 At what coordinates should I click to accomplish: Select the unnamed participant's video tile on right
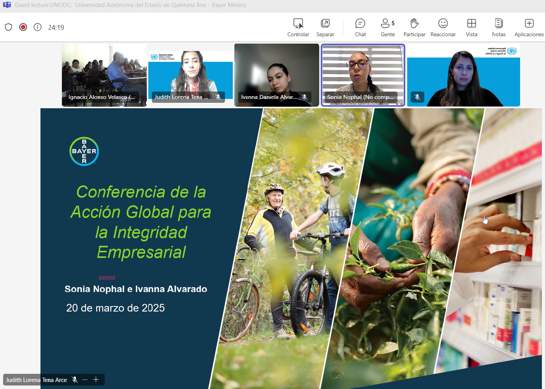pyautogui.click(x=464, y=75)
